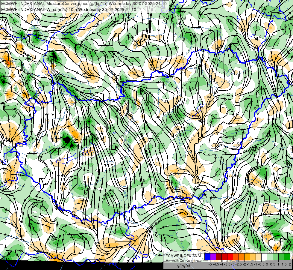
Task: Select the blue legend color swatch
Action: (207, 257)
